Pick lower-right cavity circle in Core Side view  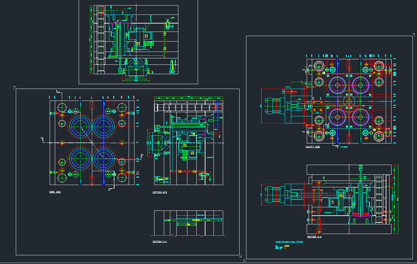(x=104, y=158)
